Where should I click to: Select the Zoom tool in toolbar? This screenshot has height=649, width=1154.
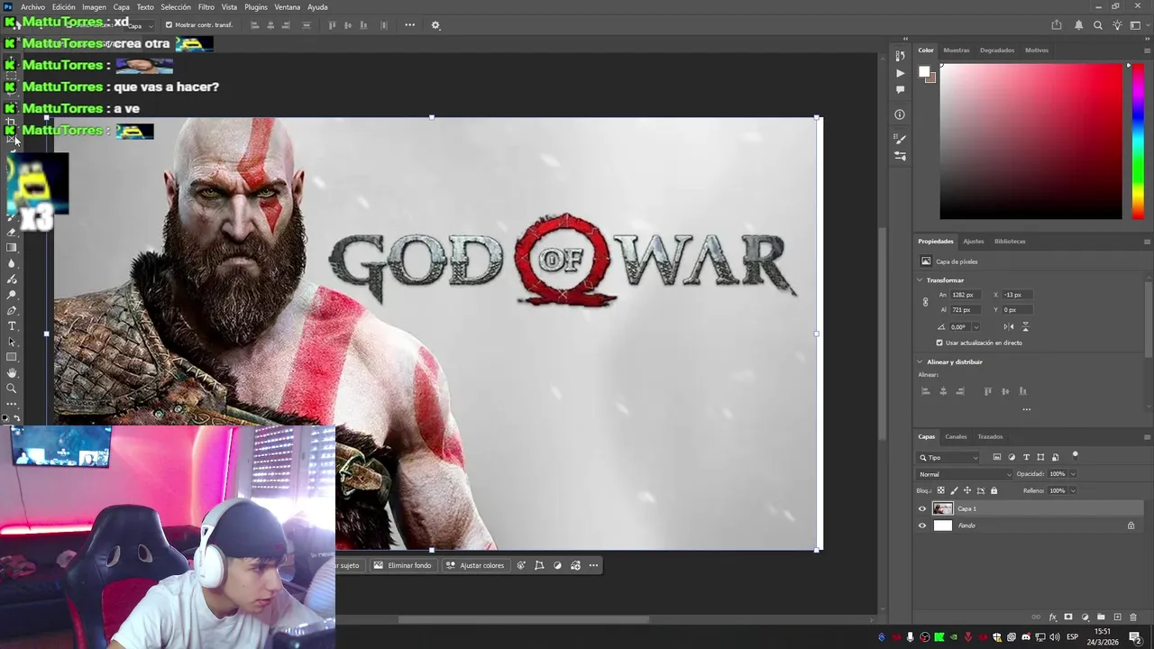[x=12, y=388]
